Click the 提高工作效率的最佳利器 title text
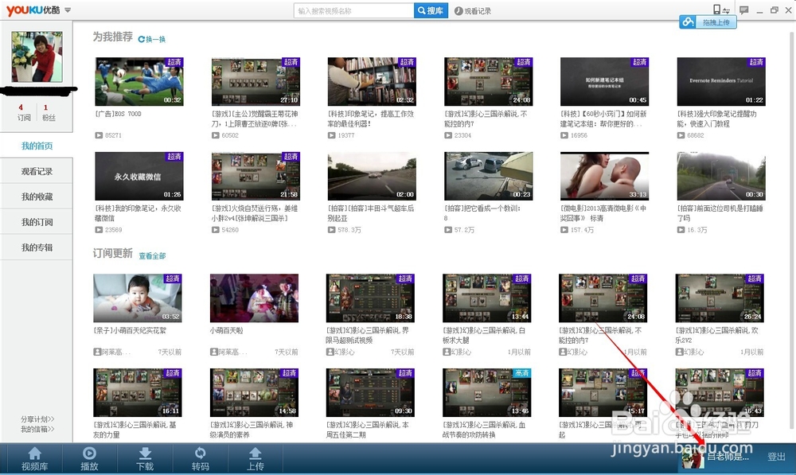Screen dimensions: 796x475 (x=371, y=119)
